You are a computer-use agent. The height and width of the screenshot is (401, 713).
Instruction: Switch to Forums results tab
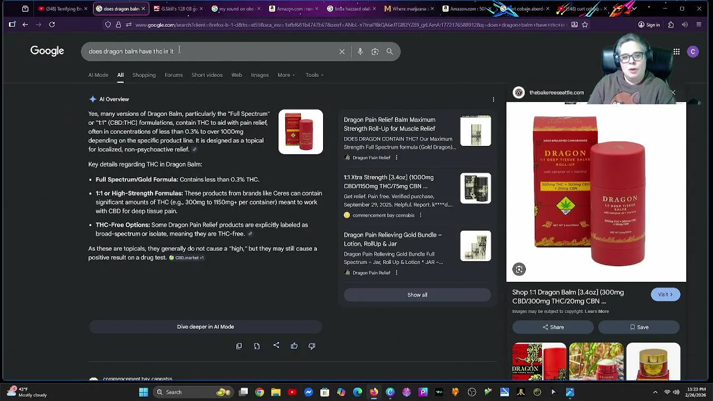click(173, 75)
